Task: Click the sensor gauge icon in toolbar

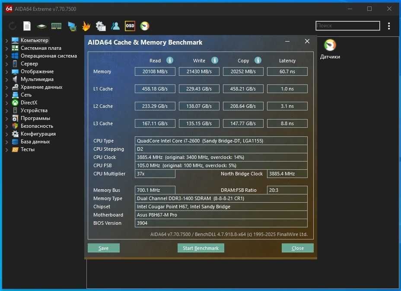Action: pos(145,26)
